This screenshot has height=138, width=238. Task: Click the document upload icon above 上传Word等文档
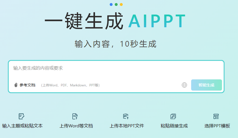pyautogui.click(x=75, y=116)
